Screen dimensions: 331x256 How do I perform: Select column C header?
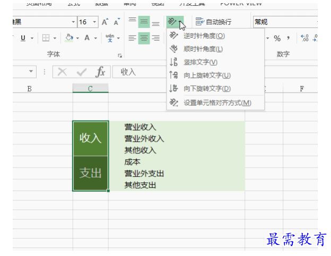tap(91, 88)
